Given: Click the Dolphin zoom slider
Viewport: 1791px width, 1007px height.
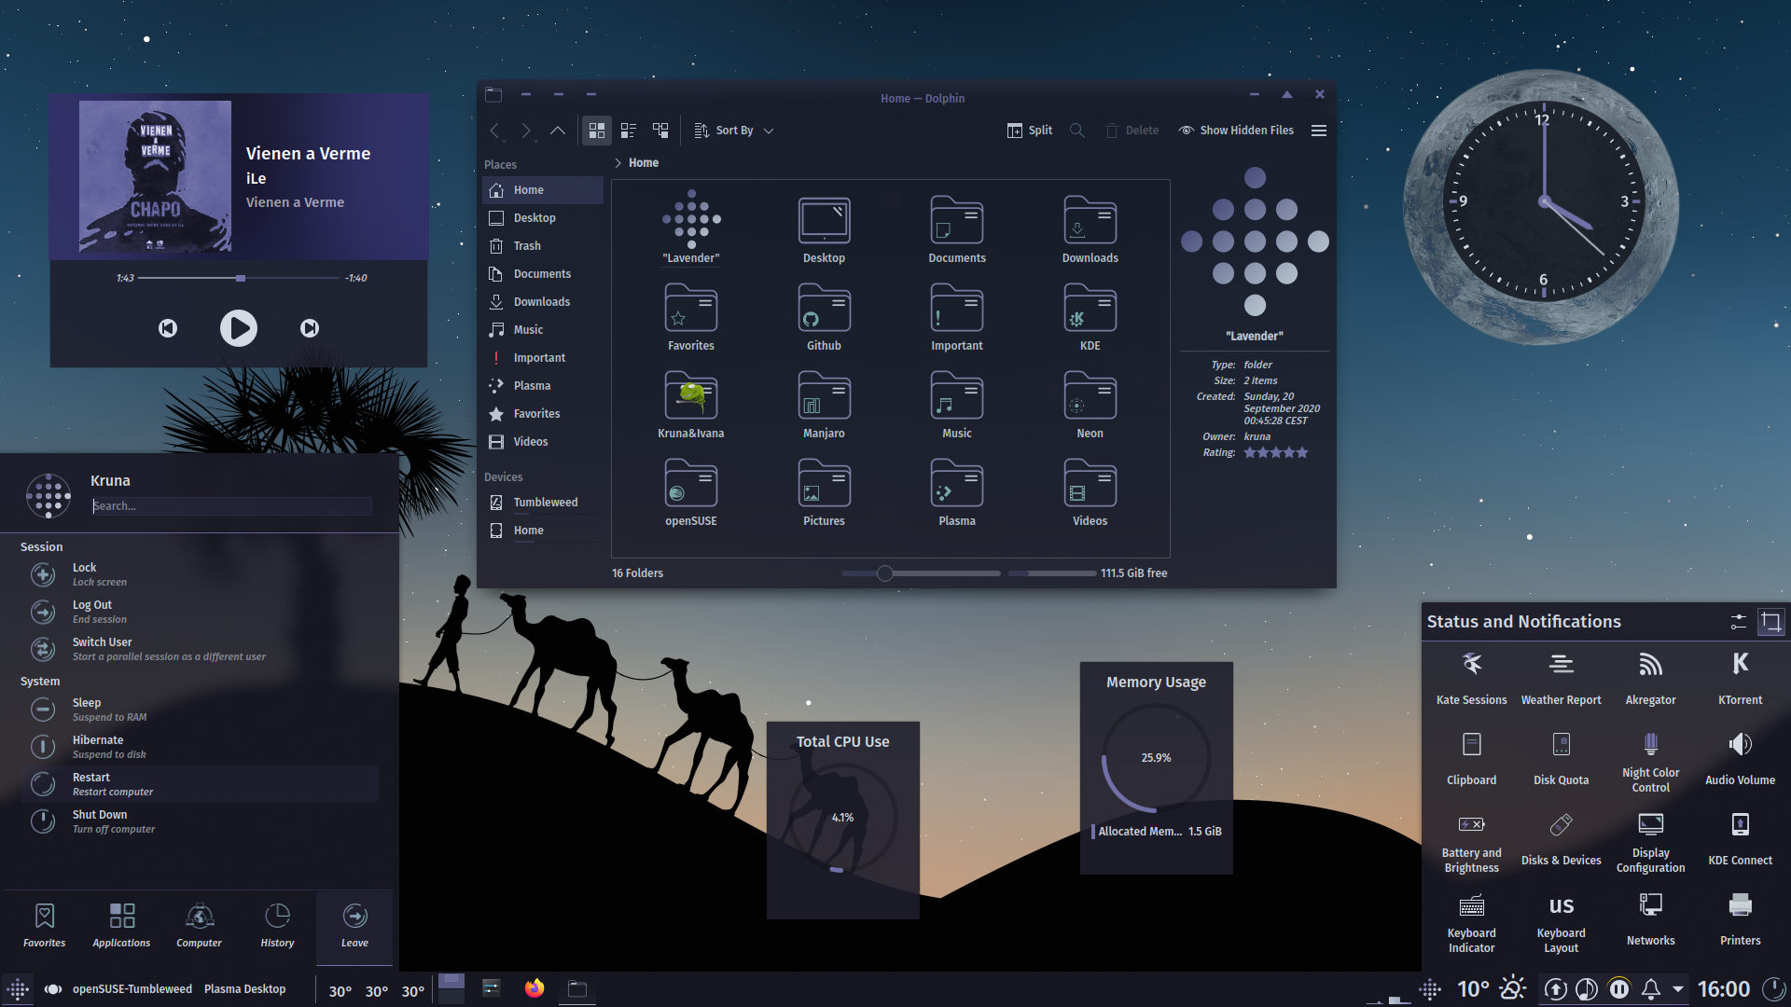Looking at the screenshot, I should coord(921,573).
